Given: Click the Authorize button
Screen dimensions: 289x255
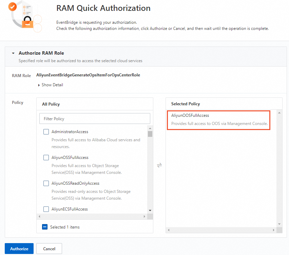Looking at the screenshot, I should click(19, 249).
